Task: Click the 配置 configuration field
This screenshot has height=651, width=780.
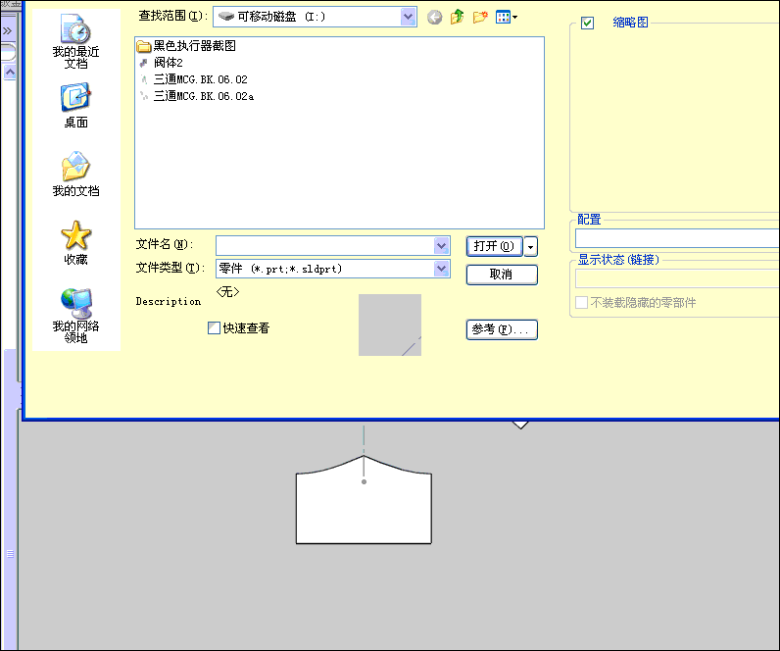Action: (677, 238)
